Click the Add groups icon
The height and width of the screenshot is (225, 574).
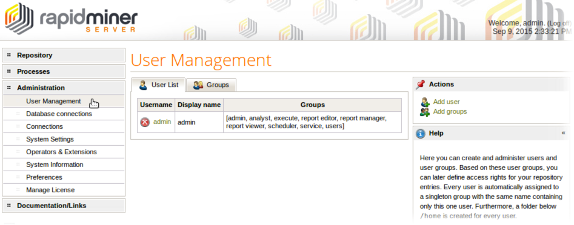(425, 112)
